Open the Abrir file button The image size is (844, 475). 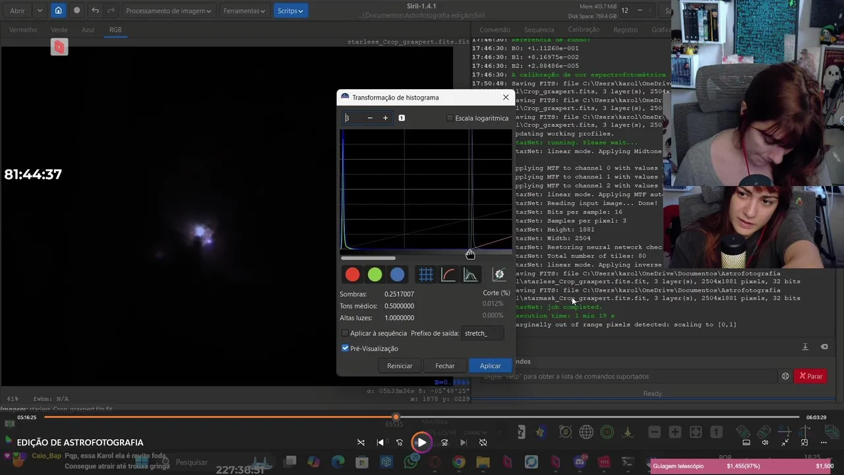pyautogui.click(x=17, y=11)
